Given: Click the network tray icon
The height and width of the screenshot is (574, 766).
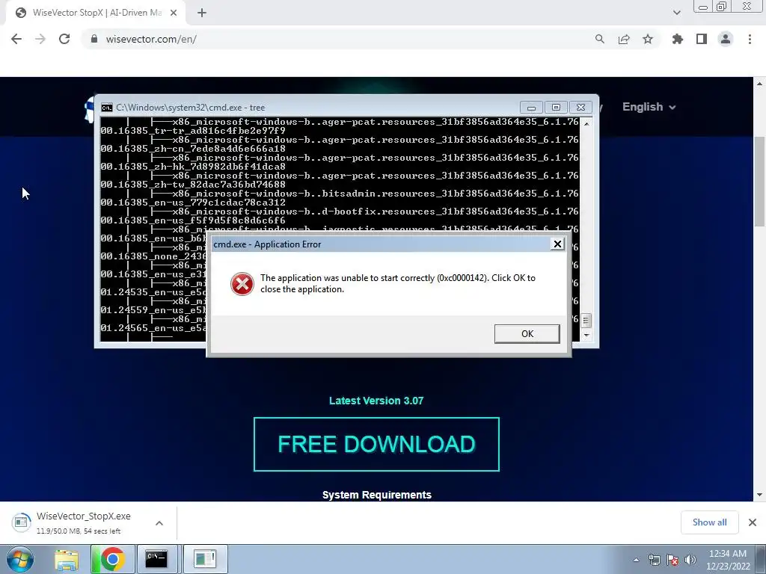Looking at the screenshot, I should pos(654,560).
